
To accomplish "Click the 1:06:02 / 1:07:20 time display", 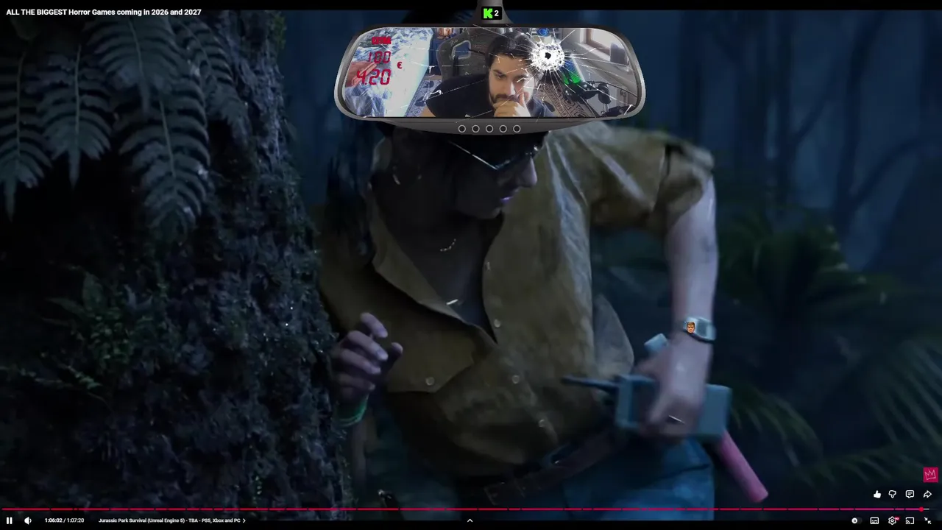I will click(x=64, y=520).
